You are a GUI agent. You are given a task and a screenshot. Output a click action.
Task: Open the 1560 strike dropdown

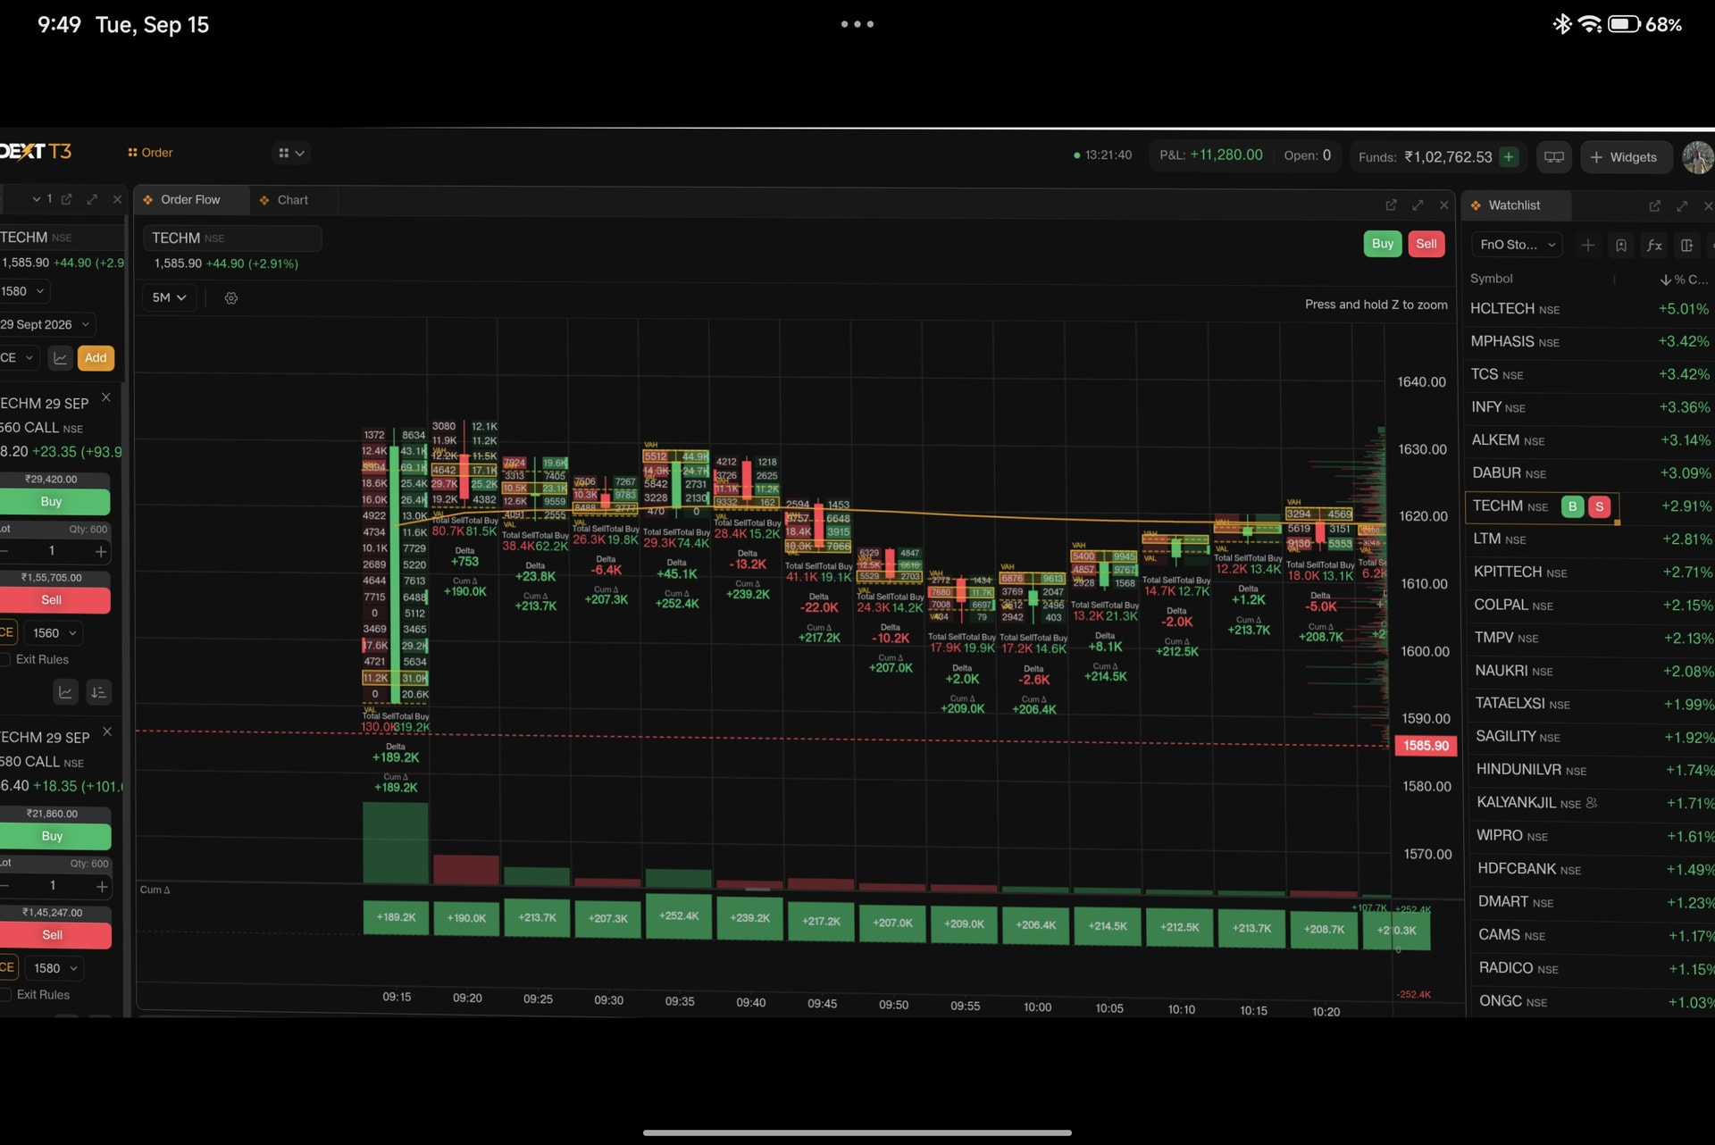coord(54,633)
